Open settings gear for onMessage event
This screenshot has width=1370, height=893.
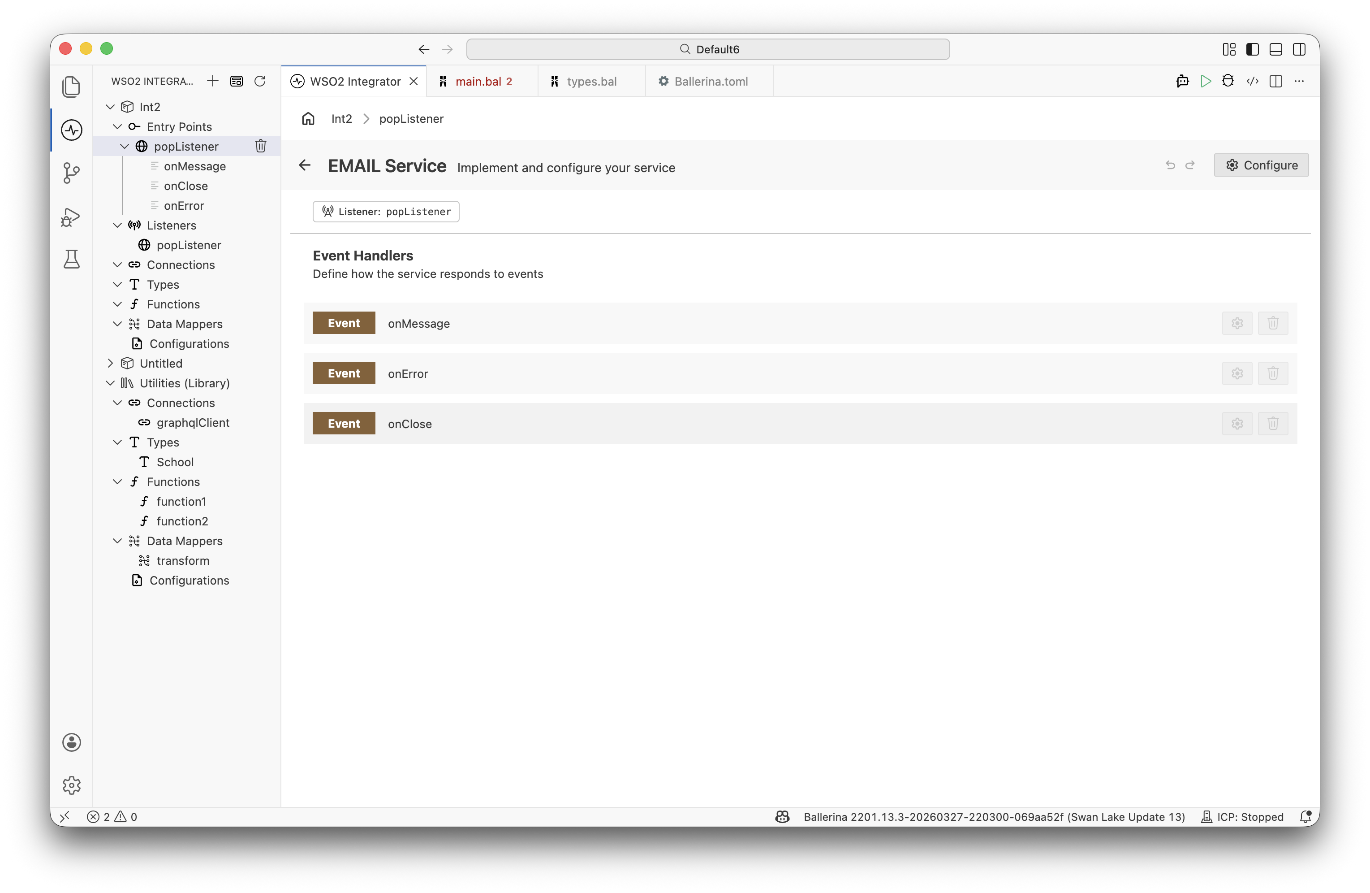point(1237,323)
